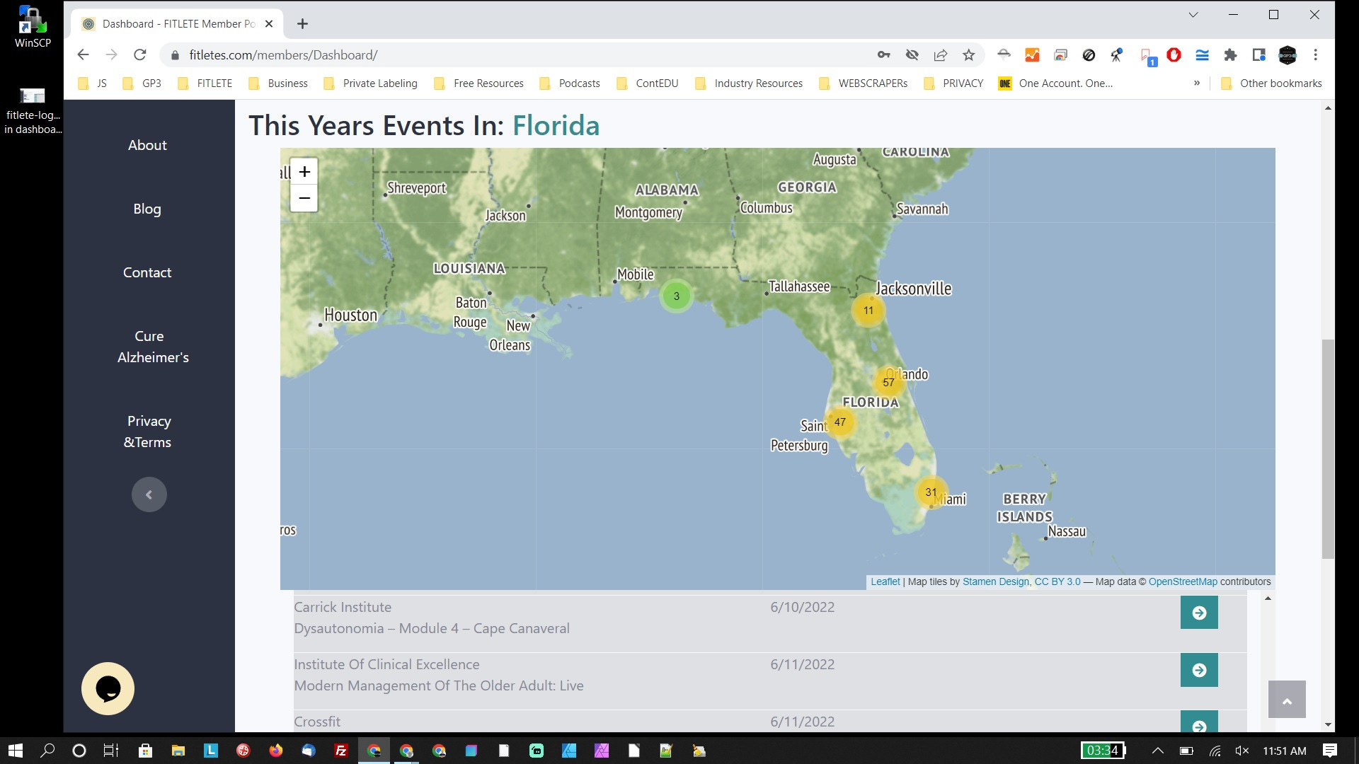Image resolution: width=1359 pixels, height=764 pixels.
Task: Select the Miami cluster marker 31
Action: point(931,492)
